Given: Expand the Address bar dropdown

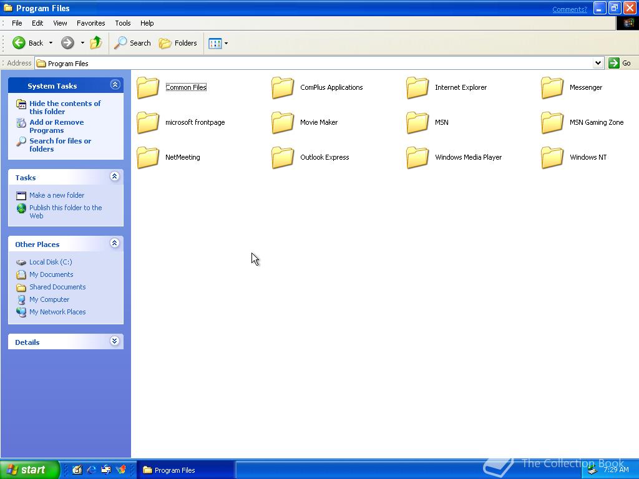Looking at the screenshot, I should pyautogui.click(x=598, y=63).
